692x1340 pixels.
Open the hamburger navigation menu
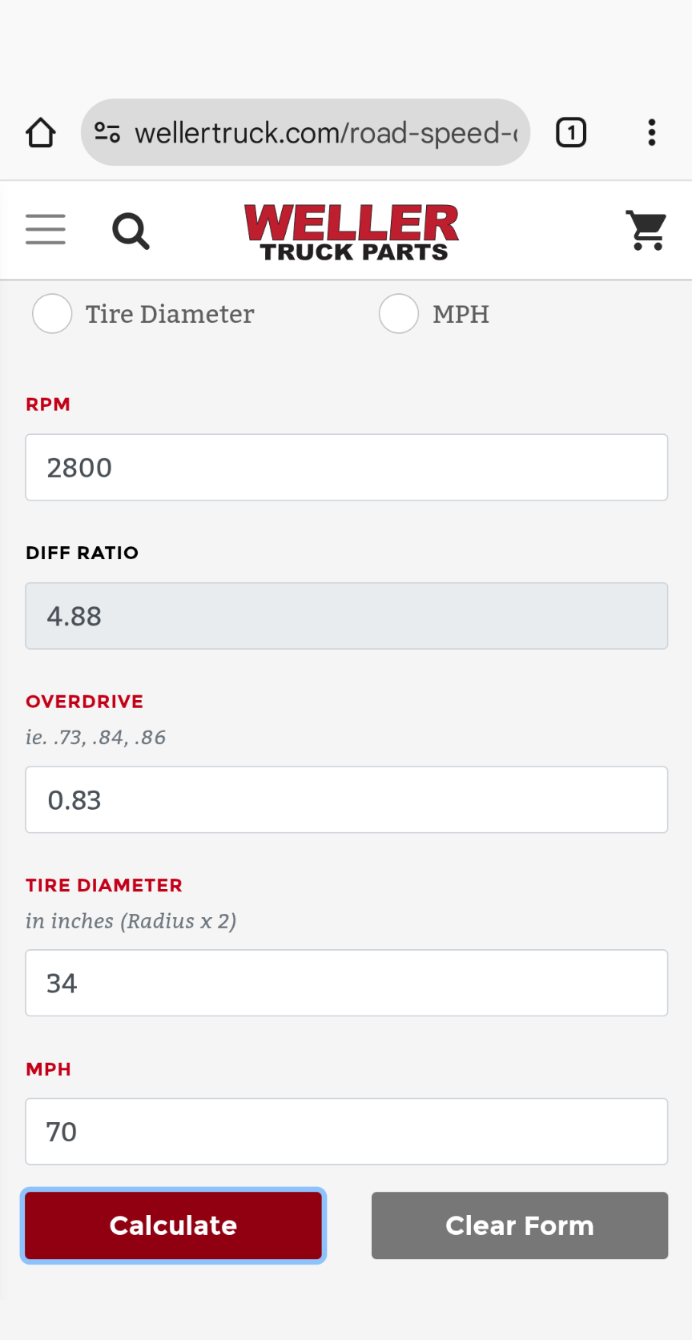[x=46, y=230]
